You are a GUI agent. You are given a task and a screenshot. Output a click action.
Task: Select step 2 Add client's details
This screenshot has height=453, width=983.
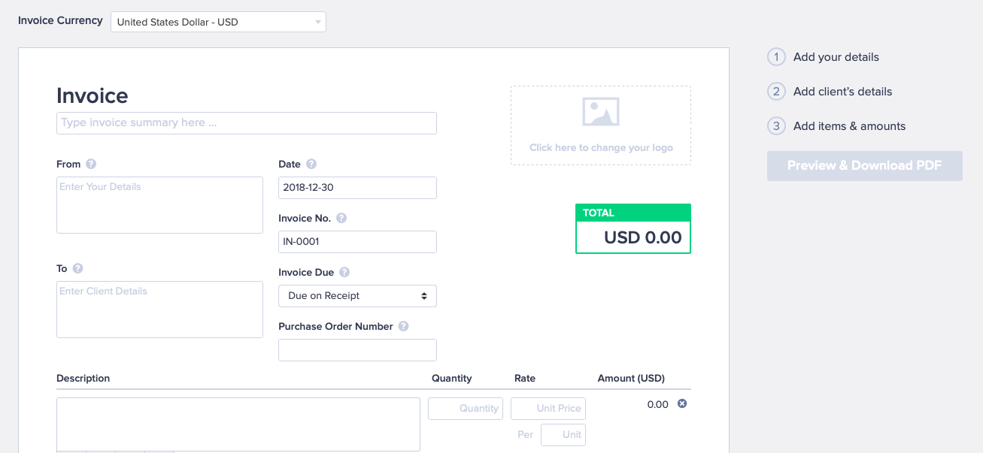842,92
